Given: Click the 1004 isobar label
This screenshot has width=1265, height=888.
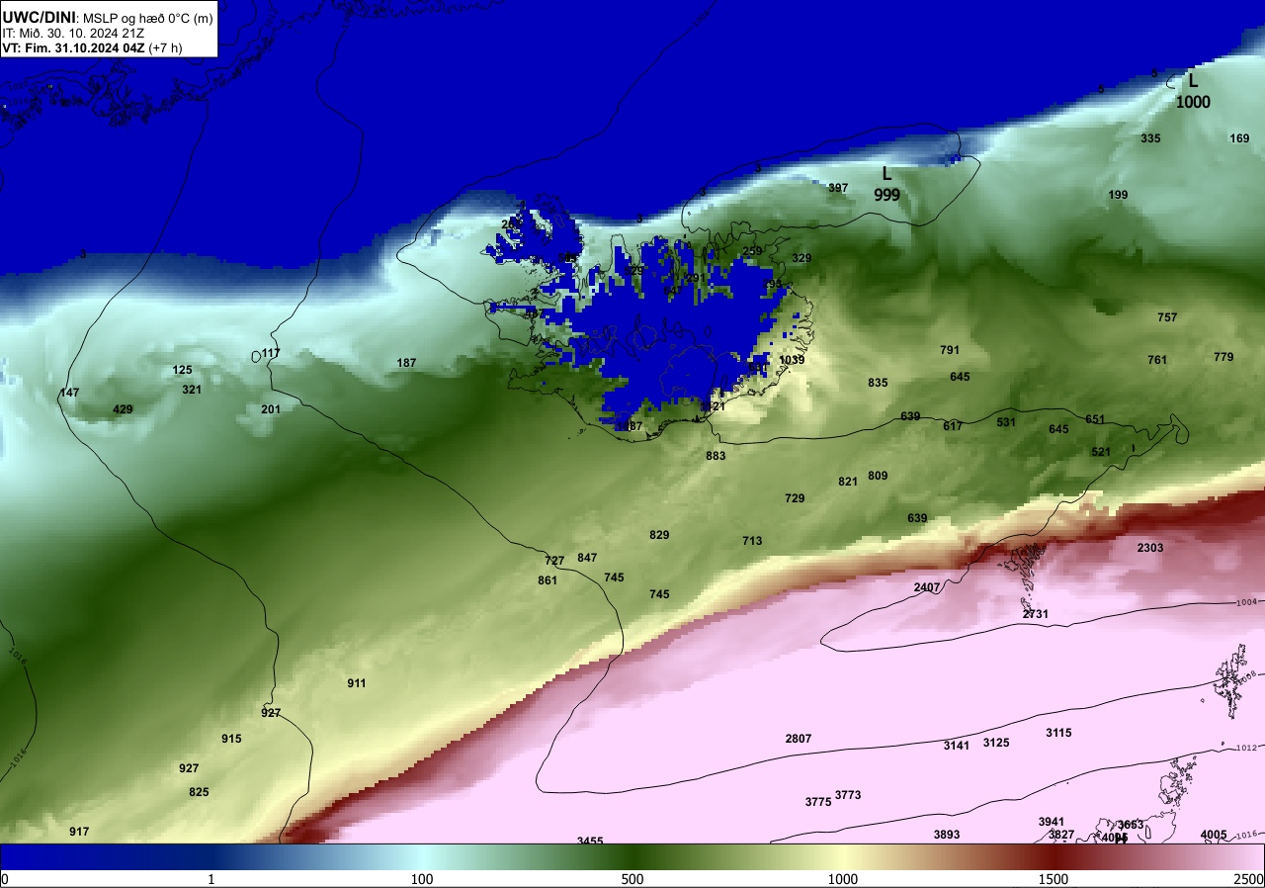Looking at the screenshot, I should [1246, 602].
